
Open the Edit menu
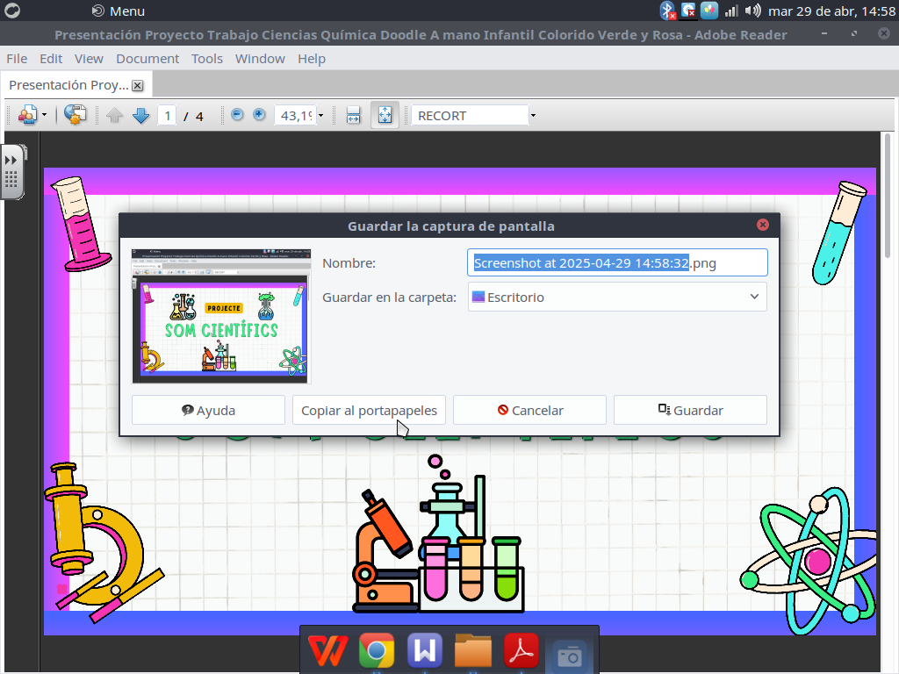pyautogui.click(x=51, y=59)
